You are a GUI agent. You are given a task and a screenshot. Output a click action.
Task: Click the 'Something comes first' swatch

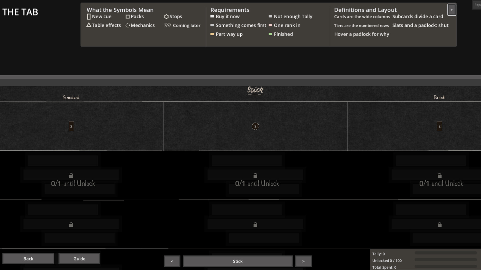tap(212, 25)
